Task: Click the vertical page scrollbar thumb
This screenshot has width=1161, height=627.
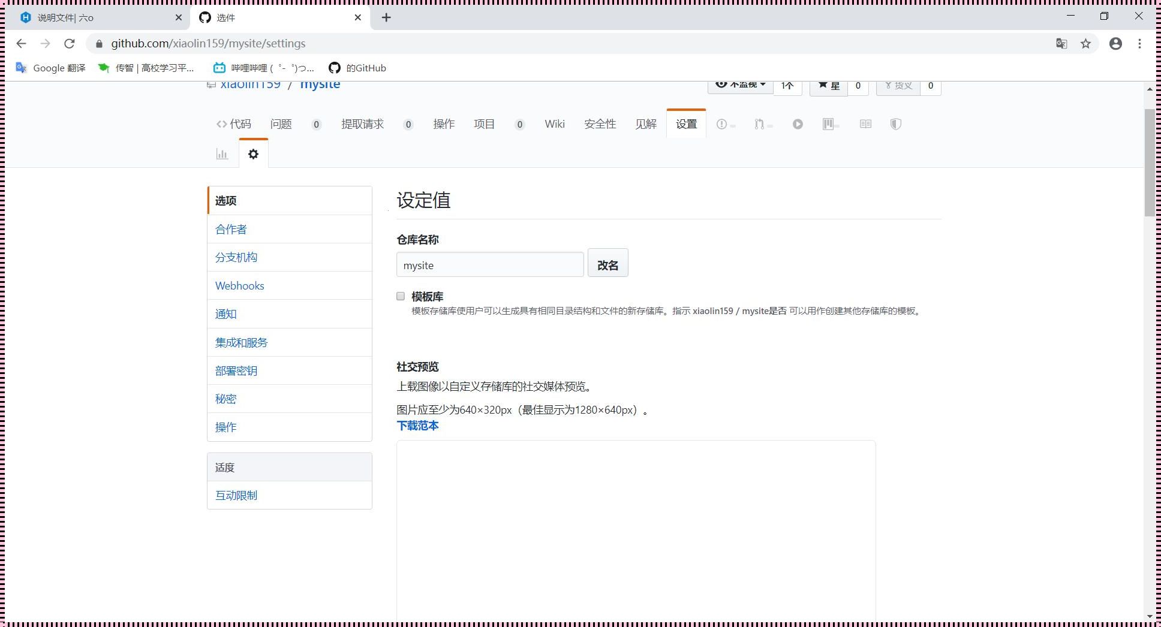Action: click(x=1150, y=162)
